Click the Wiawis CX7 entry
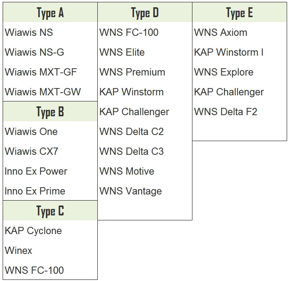 pyautogui.click(x=32, y=152)
